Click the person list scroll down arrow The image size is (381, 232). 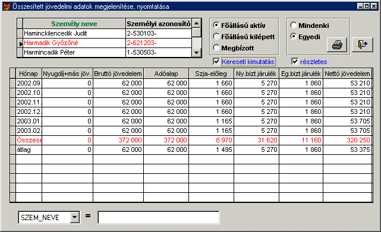point(196,52)
